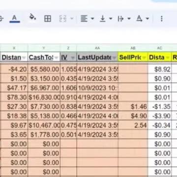The height and width of the screenshot is (177, 177).
Task: Open the filter dropdown on IV header
Action: pos(73,58)
